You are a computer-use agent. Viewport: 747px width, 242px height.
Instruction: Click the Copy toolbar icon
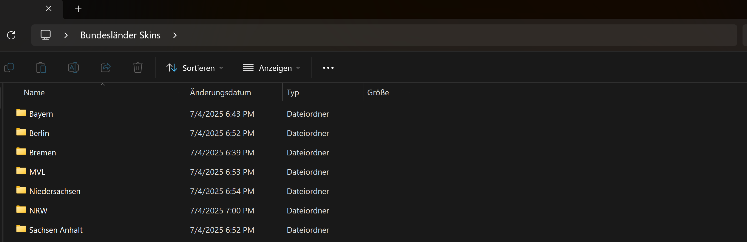[x=9, y=68]
